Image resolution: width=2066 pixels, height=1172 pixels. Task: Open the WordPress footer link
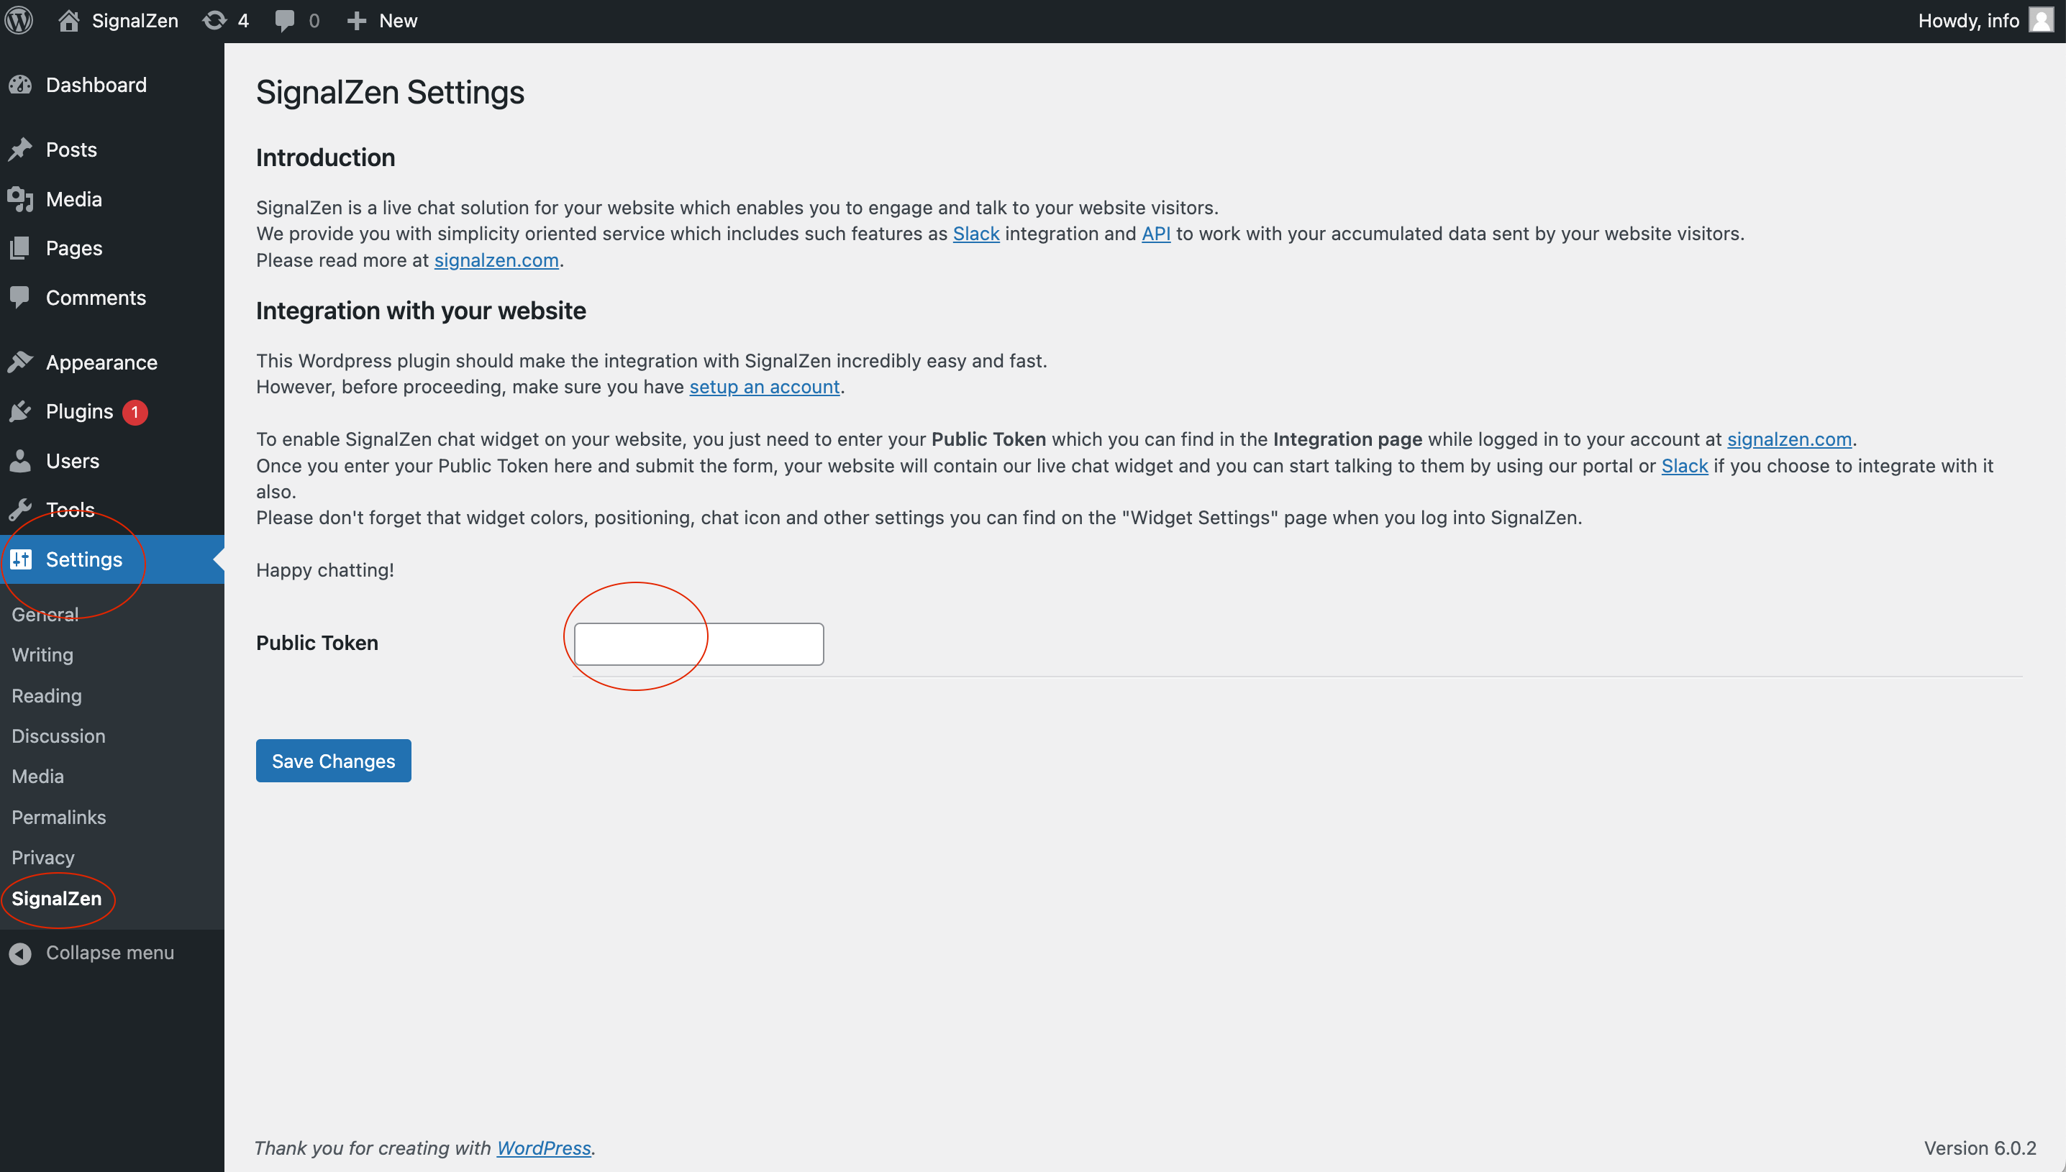pyautogui.click(x=543, y=1148)
